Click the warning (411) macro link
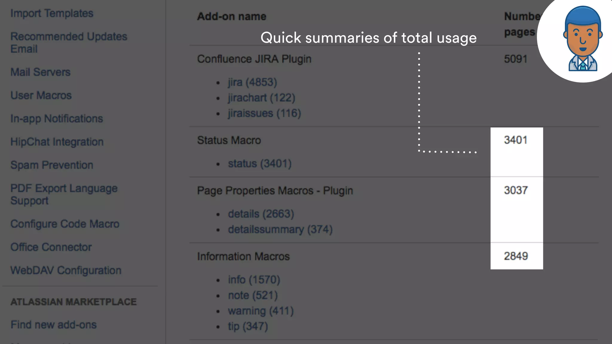The width and height of the screenshot is (612, 344). tap(261, 311)
